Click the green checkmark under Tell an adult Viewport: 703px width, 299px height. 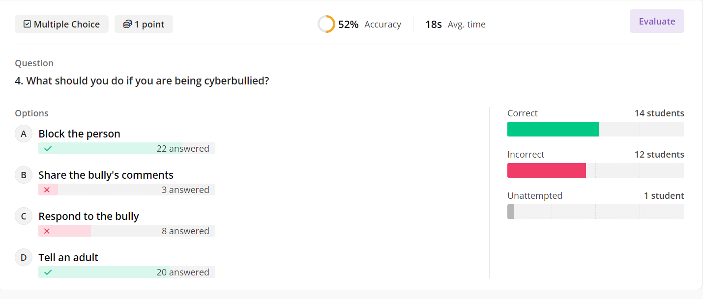tap(48, 272)
